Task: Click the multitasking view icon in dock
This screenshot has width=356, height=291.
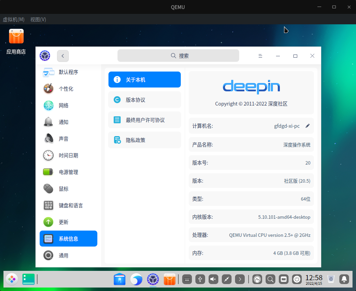Action: click(x=29, y=279)
